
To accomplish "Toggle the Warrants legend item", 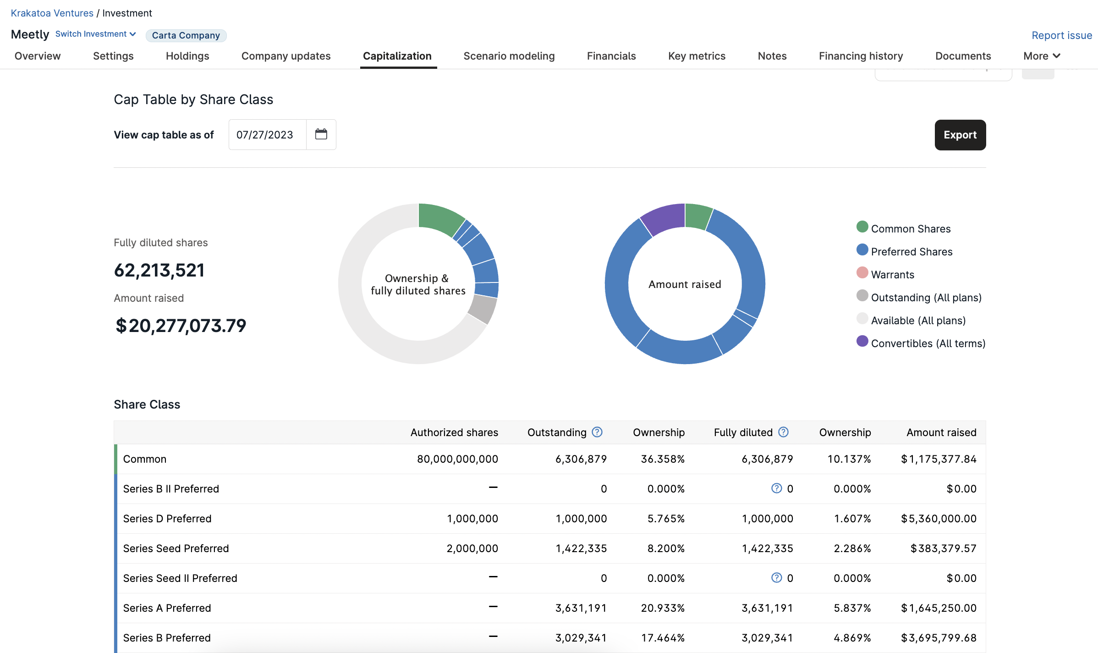I will (892, 274).
